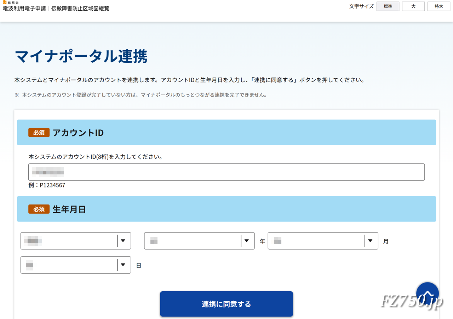The image size is (453, 319).
Task: Click the circular scroll-to-top arrow icon
Action: (428, 294)
